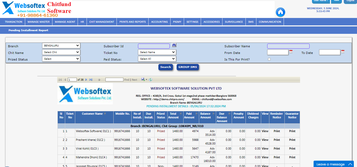
Task: Open From Date calendar picker icon
Action: [x=291, y=51]
